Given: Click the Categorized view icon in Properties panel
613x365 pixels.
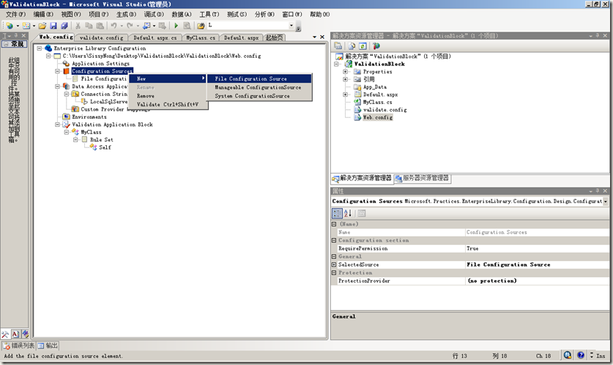Looking at the screenshot, I should [x=337, y=213].
